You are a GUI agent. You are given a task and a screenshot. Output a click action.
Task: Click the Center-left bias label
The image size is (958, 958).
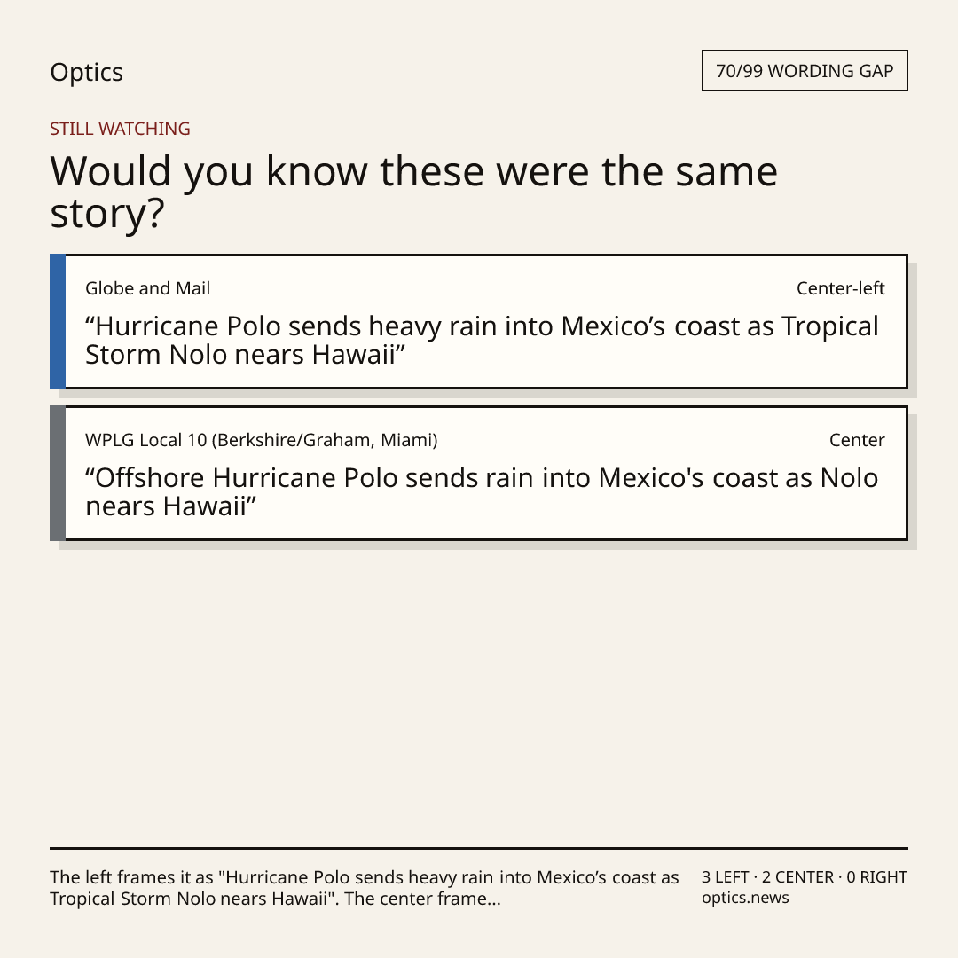click(x=840, y=288)
